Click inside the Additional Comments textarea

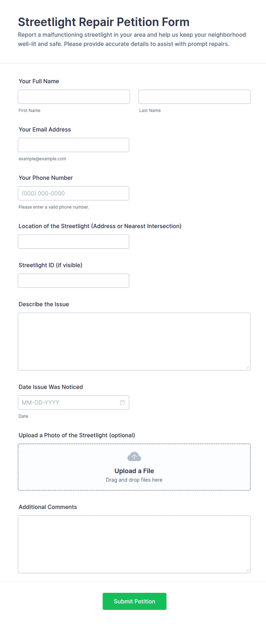click(x=134, y=544)
